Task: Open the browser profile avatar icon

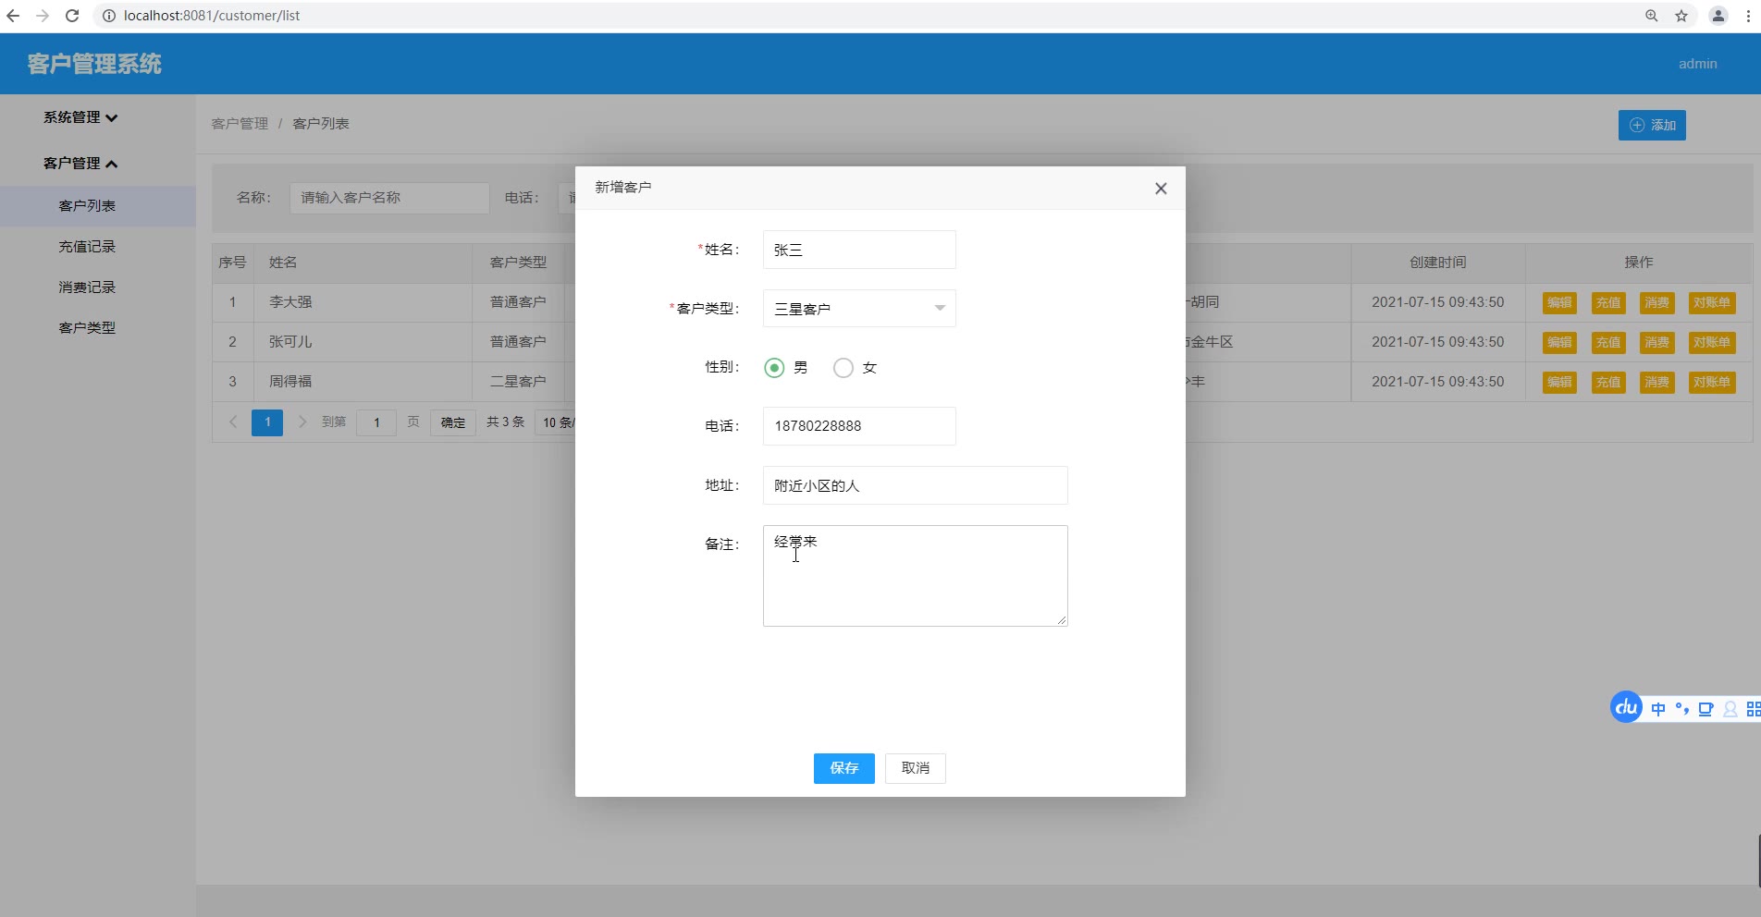Action: pyautogui.click(x=1718, y=16)
